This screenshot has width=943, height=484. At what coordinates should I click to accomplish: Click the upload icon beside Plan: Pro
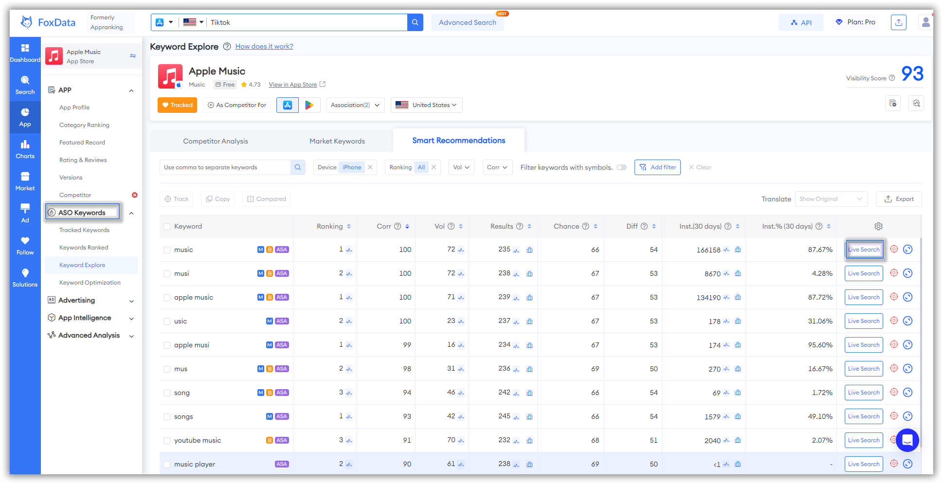click(x=899, y=22)
